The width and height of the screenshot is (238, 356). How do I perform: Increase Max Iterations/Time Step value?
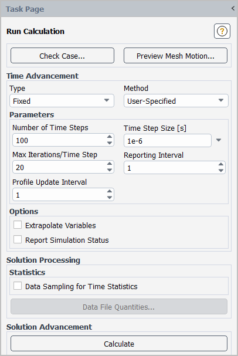pos(110,164)
